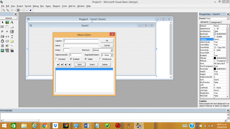Open the Add-Ins menu
Screen dimensions: 230x129
72,6
